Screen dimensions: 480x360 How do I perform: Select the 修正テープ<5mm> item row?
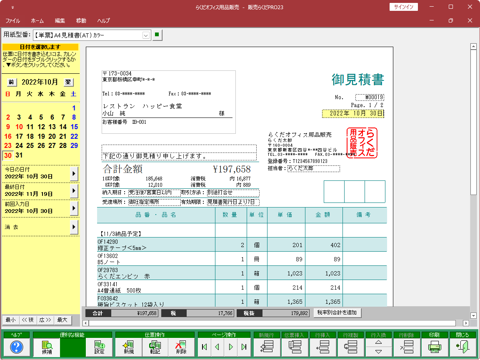point(242,245)
